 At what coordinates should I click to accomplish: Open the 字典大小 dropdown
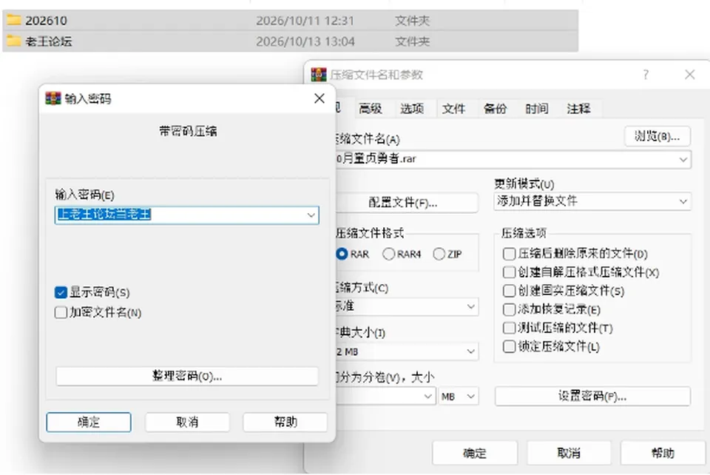471,351
